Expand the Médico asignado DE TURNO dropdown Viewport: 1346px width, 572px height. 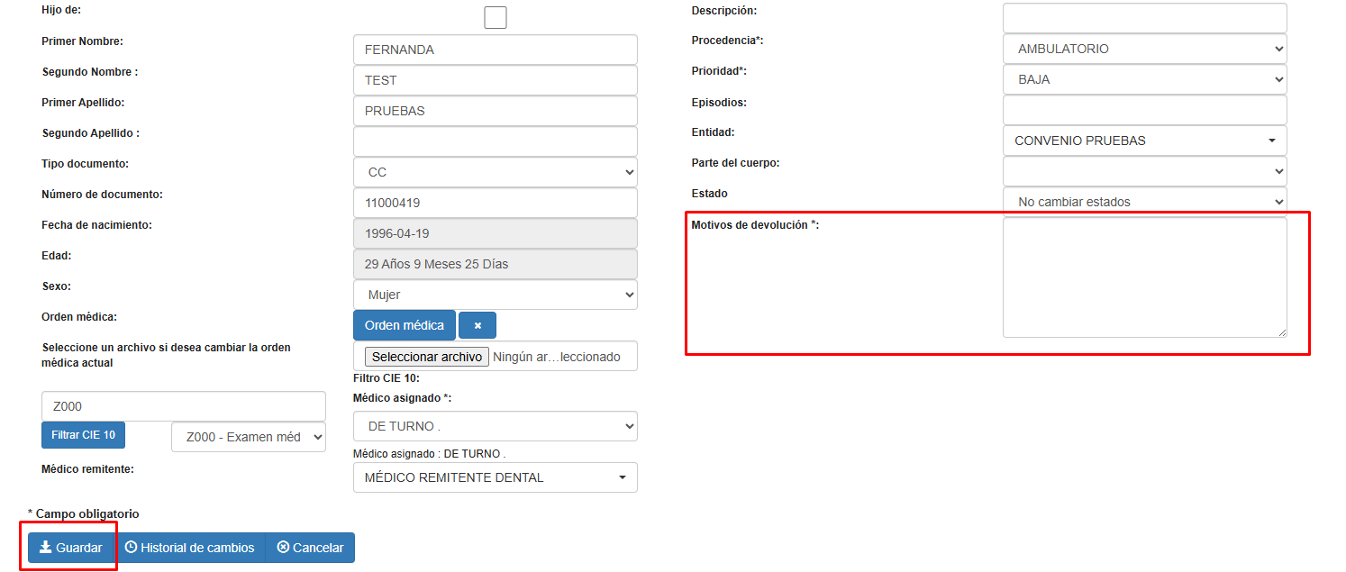click(495, 426)
